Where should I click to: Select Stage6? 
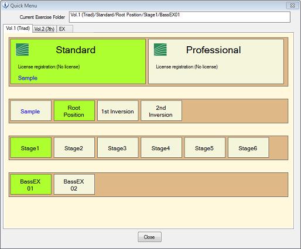[248, 147]
